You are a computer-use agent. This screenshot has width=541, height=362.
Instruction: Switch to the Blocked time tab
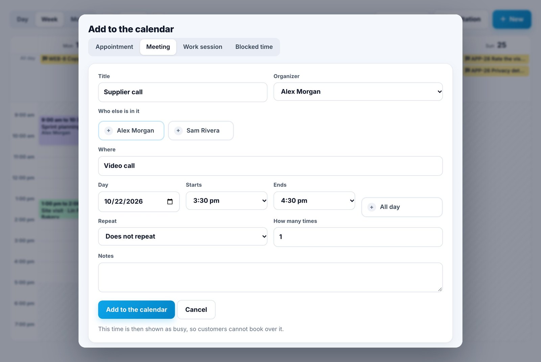pyautogui.click(x=254, y=47)
